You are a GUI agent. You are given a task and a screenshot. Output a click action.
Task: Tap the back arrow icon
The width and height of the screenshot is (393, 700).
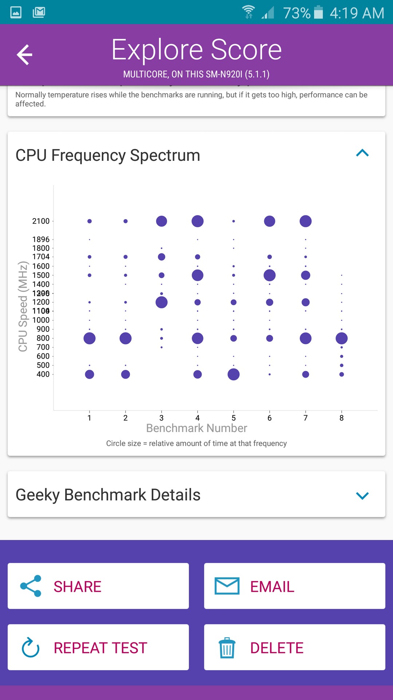[25, 55]
